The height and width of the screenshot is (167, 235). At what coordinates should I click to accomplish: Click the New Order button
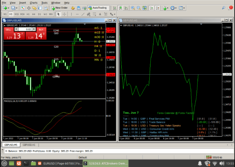(x=59, y=8)
